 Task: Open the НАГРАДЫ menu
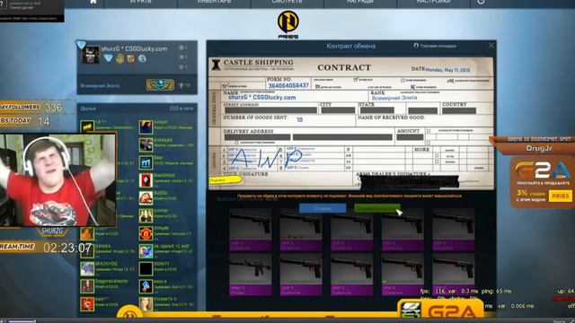click(360, 2)
